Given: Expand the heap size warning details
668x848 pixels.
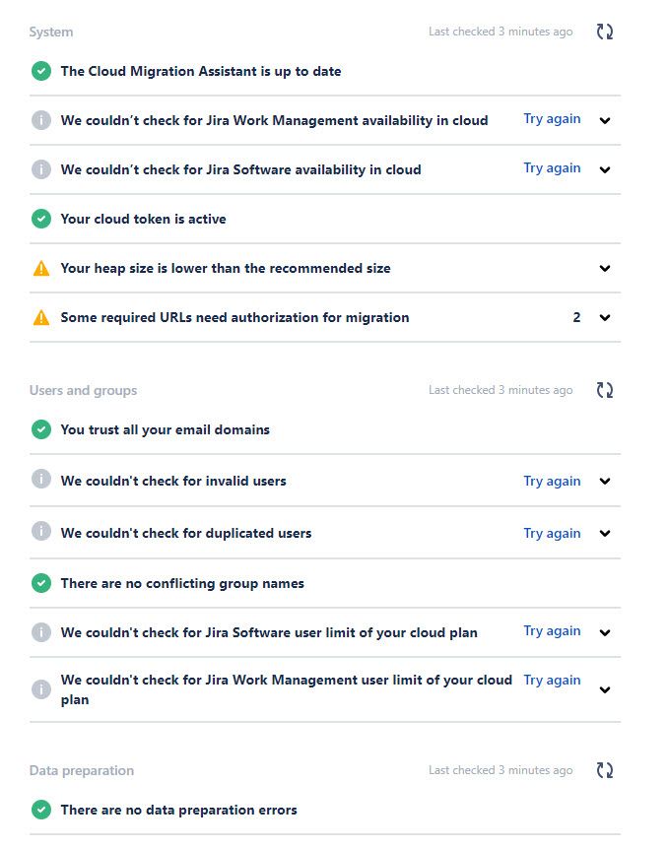Looking at the screenshot, I should pyautogui.click(x=605, y=268).
